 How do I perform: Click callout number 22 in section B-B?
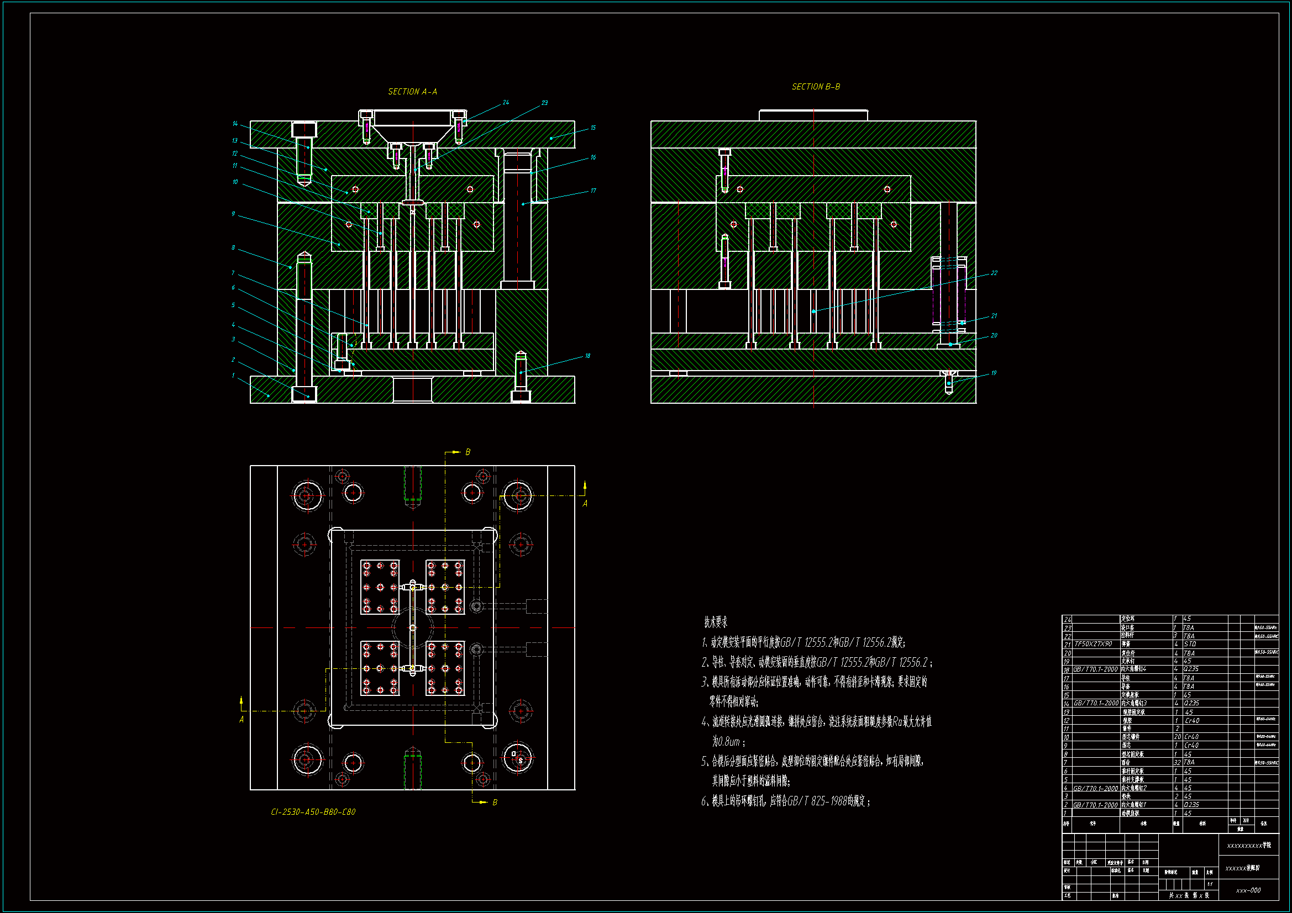(x=994, y=273)
